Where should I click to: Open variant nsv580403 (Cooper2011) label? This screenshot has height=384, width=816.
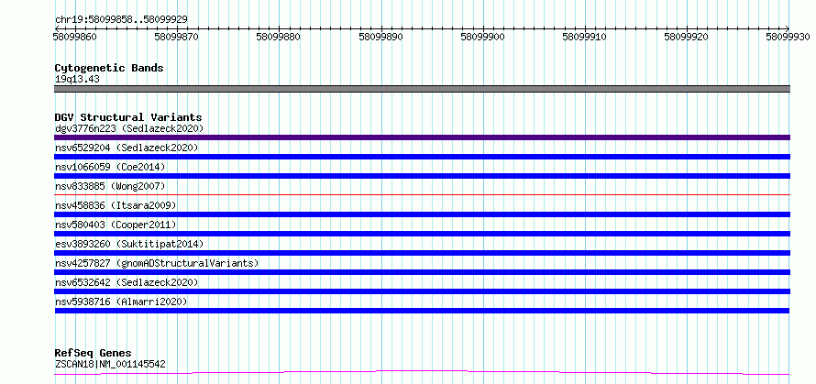116,225
